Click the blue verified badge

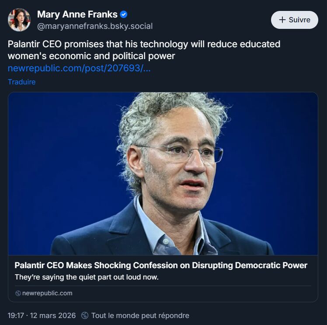coord(124,14)
